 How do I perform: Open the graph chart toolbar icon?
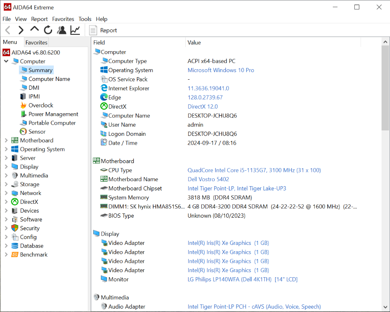(75, 30)
